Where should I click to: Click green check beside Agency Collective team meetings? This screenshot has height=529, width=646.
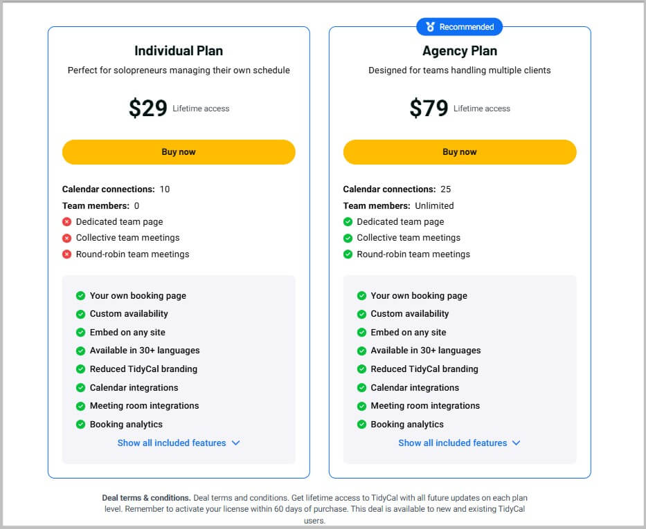point(348,238)
